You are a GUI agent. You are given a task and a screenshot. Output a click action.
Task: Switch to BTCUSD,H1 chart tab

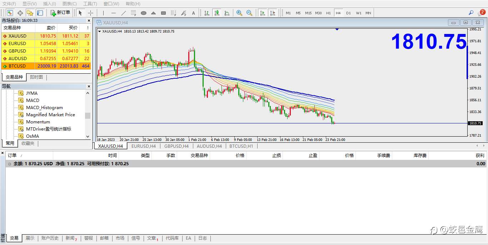(241, 146)
